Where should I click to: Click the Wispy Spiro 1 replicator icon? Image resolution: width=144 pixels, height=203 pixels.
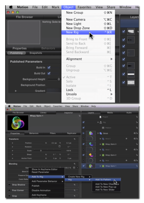[103, 166]
